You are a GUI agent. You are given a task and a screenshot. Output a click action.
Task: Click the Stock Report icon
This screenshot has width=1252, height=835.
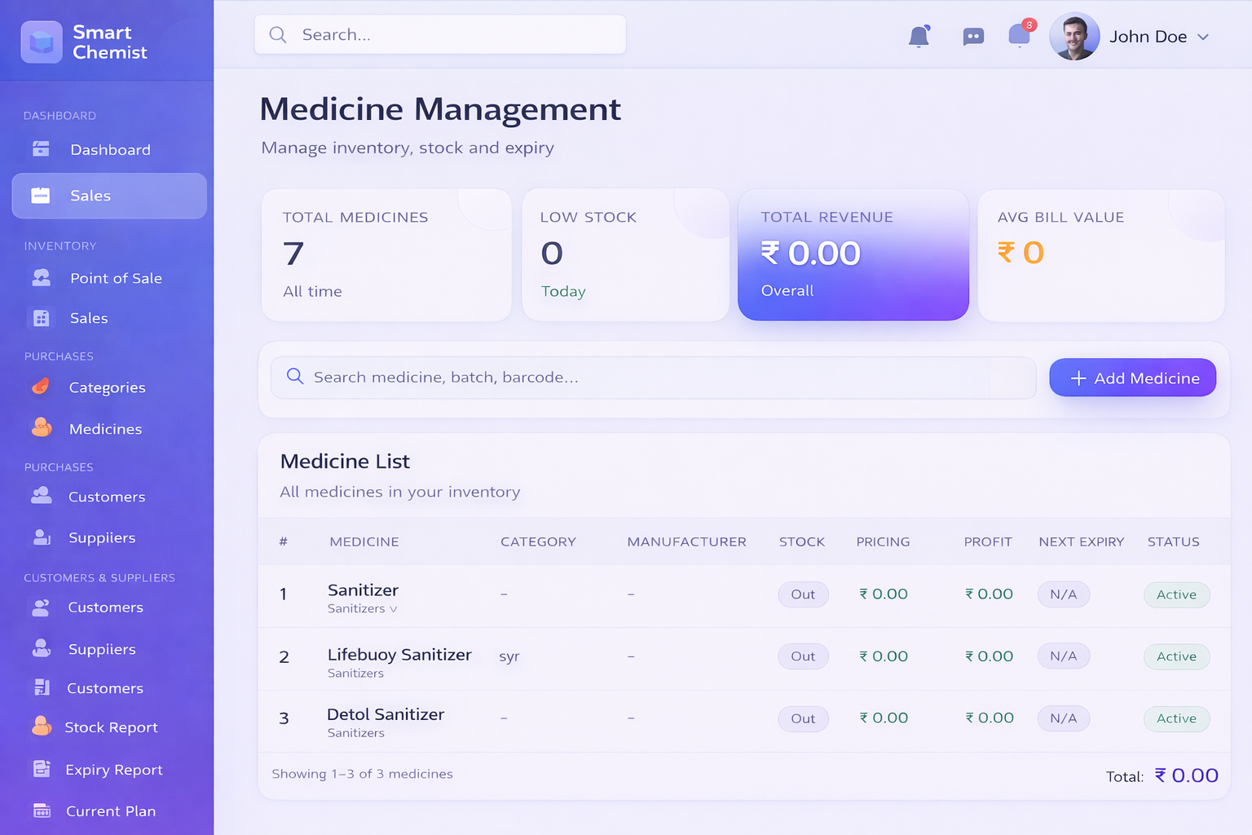click(41, 727)
